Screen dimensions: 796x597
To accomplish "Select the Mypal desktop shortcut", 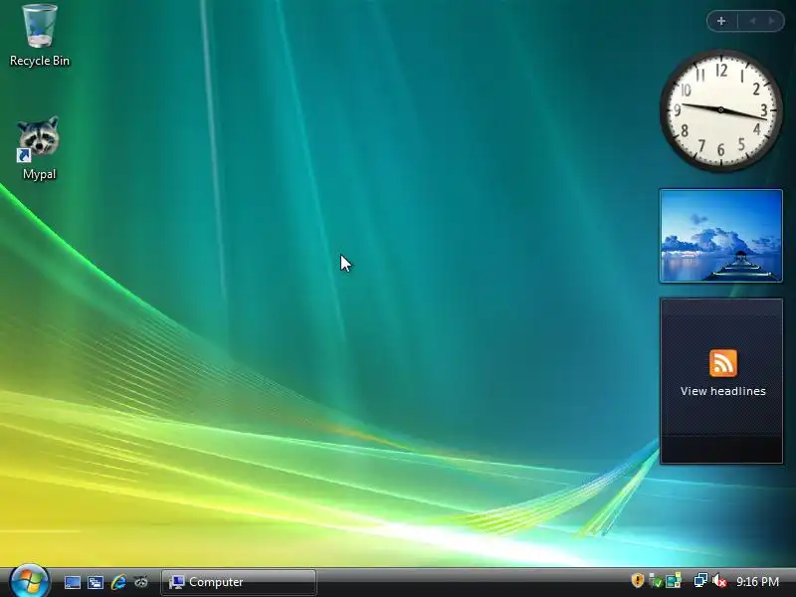I will (39, 148).
